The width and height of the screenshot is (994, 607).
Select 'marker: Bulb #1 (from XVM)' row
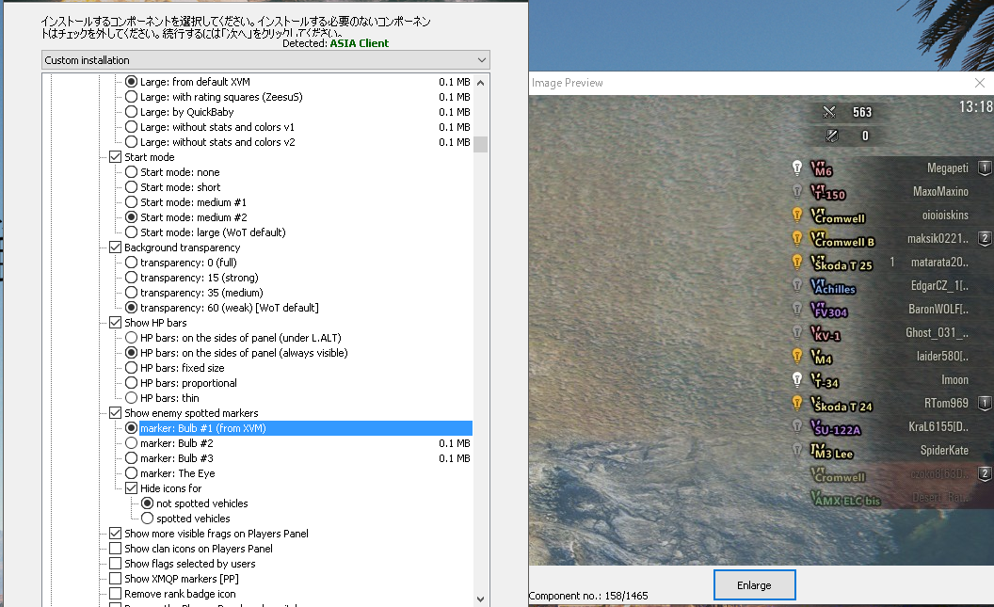(x=306, y=428)
